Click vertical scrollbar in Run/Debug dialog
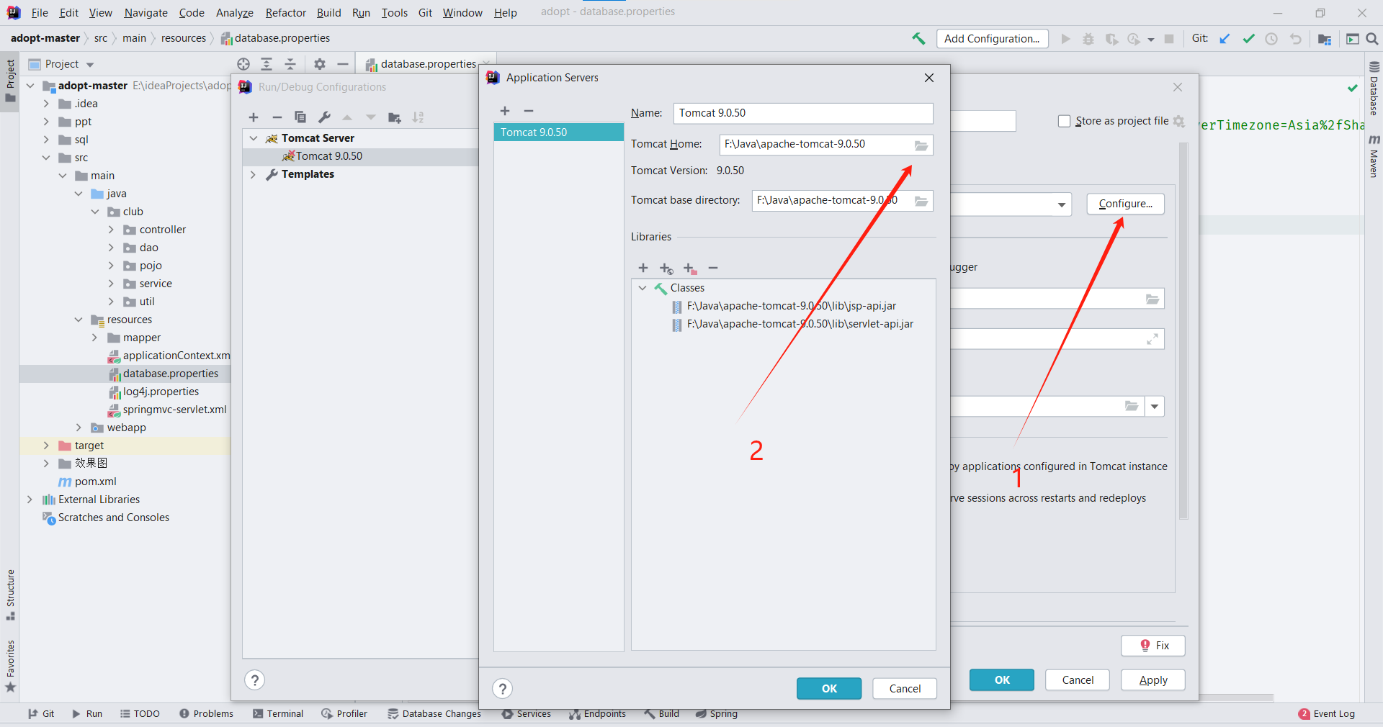Viewport: 1383px width, 727px height. [1183, 331]
